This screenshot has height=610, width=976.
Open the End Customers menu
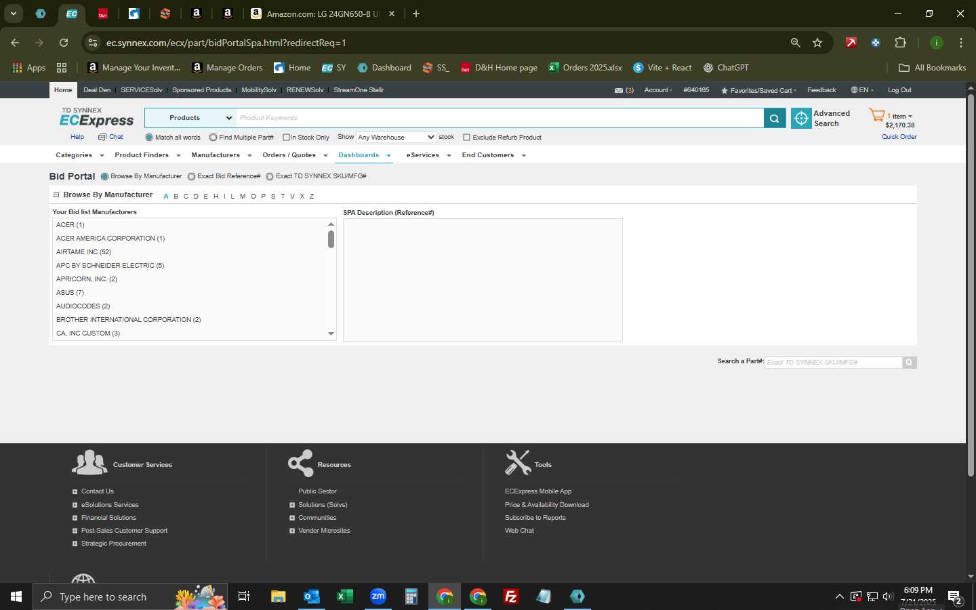(x=493, y=155)
